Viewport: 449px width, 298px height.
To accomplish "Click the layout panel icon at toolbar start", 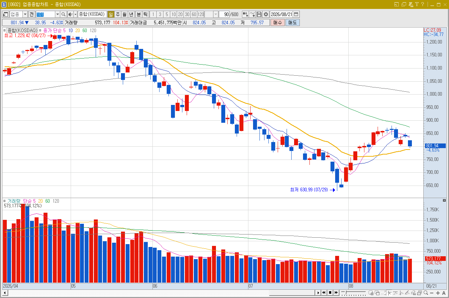I will coord(6,14).
